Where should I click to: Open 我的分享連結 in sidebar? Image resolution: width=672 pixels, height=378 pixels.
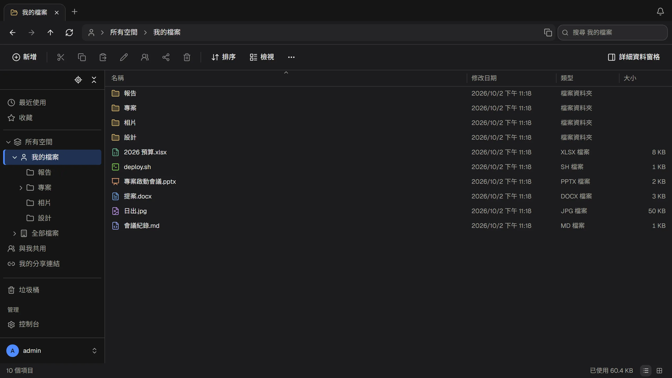coord(52,264)
